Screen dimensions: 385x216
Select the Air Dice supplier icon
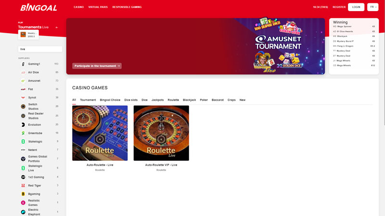point(23,72)
